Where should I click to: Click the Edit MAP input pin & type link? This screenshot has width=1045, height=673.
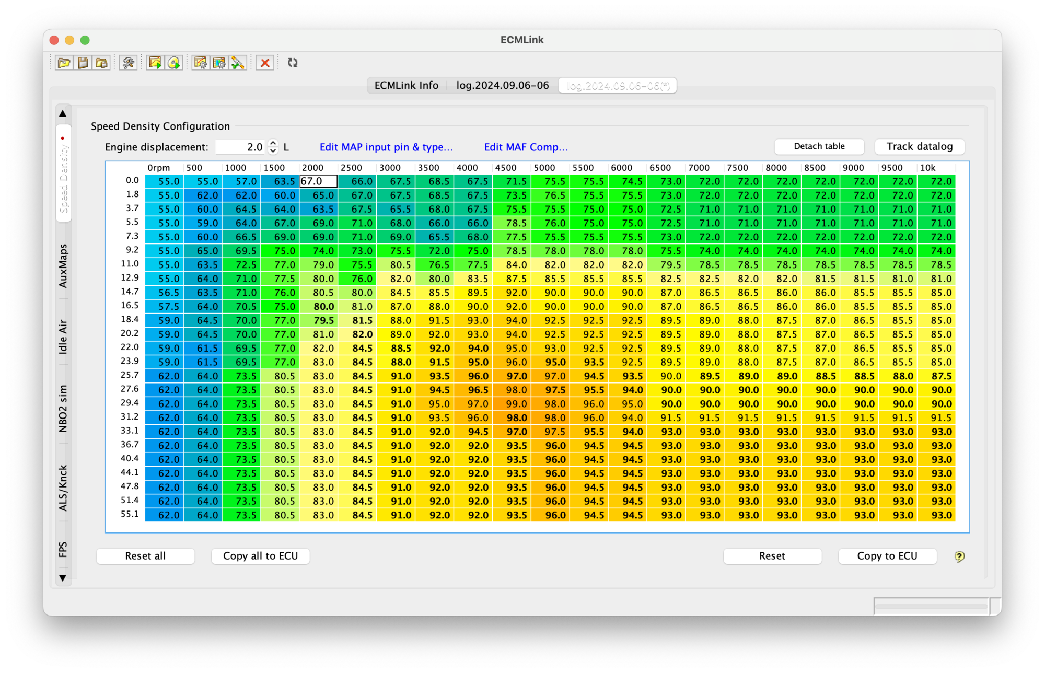tap(386, 147)
